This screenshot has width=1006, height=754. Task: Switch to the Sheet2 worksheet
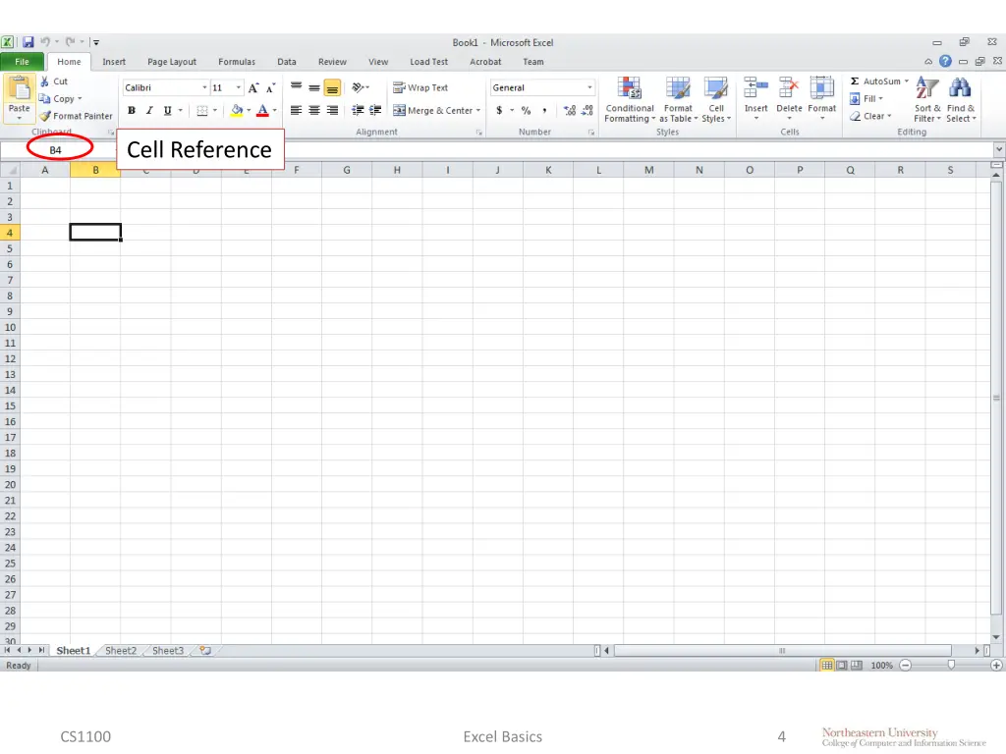coord(121,650)
